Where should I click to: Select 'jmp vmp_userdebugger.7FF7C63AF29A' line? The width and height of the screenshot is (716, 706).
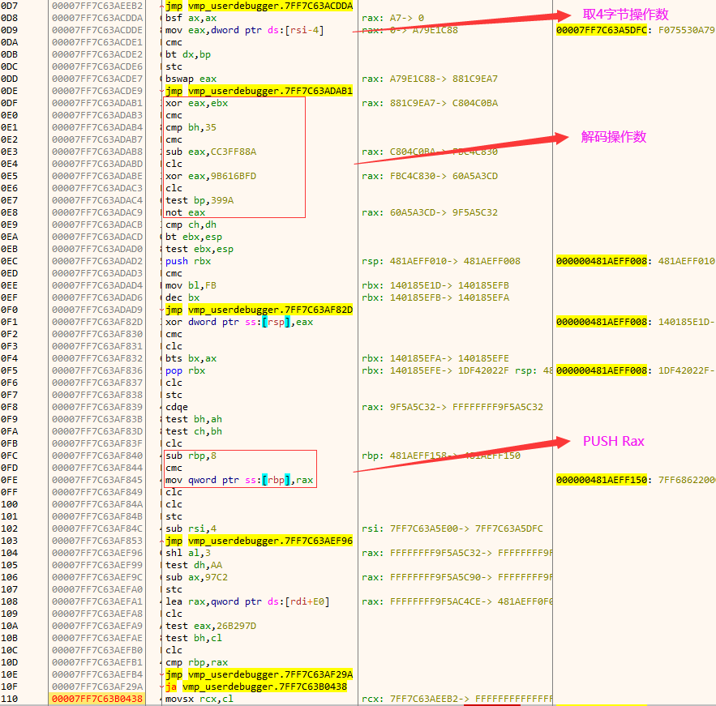tap(259, 674)
